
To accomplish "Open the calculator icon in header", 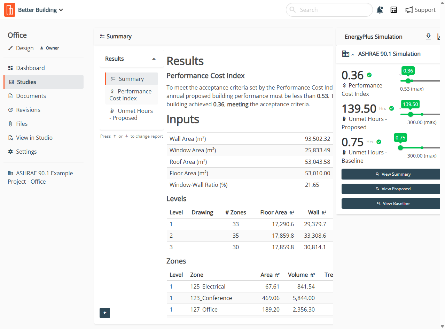I will 394,10.
